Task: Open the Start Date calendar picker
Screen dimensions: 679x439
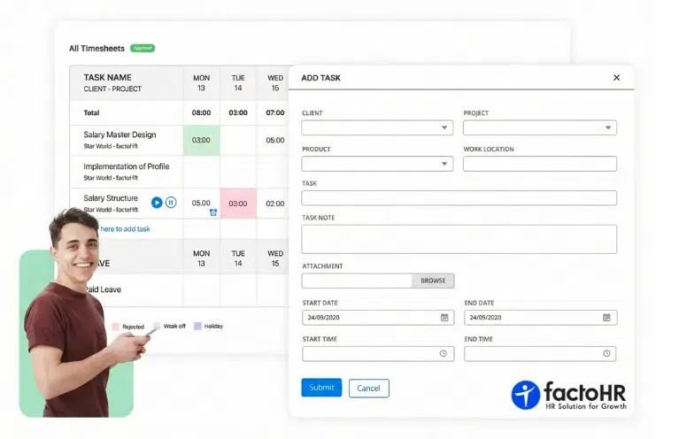Action: click(x=444, y=318)
